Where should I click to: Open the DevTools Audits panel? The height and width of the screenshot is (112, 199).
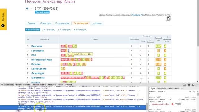point(61,85)
